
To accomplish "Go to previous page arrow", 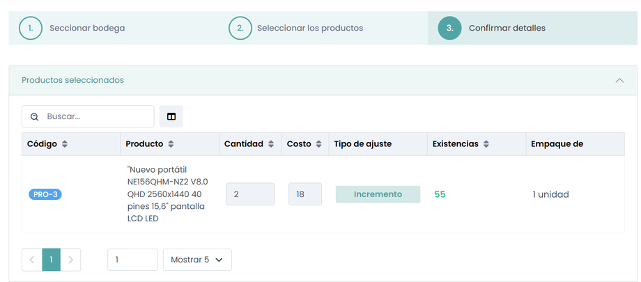I will point(32,260).
